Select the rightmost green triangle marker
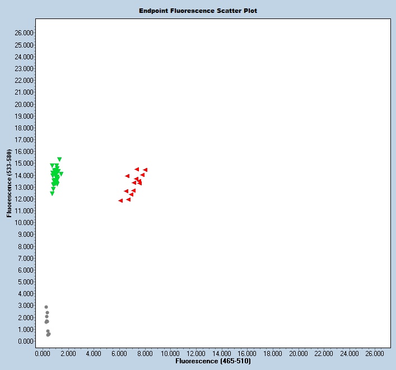This screenshot has height=370, width=396. pos(61,174)
